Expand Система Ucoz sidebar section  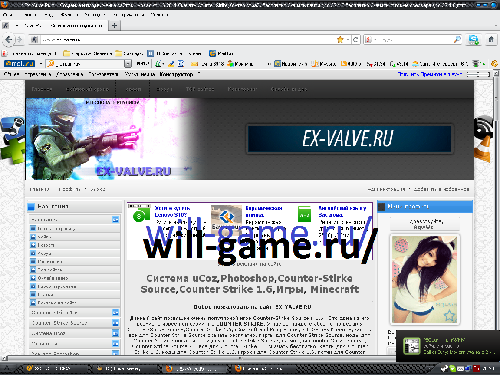pos(116,333)
